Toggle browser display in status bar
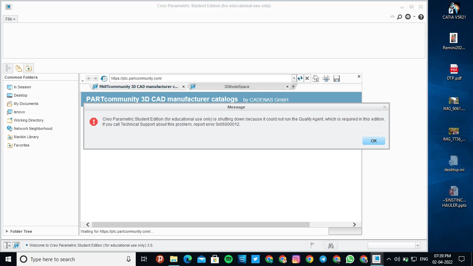The height and width of the screenshot is (266, 473). (16, 246)
